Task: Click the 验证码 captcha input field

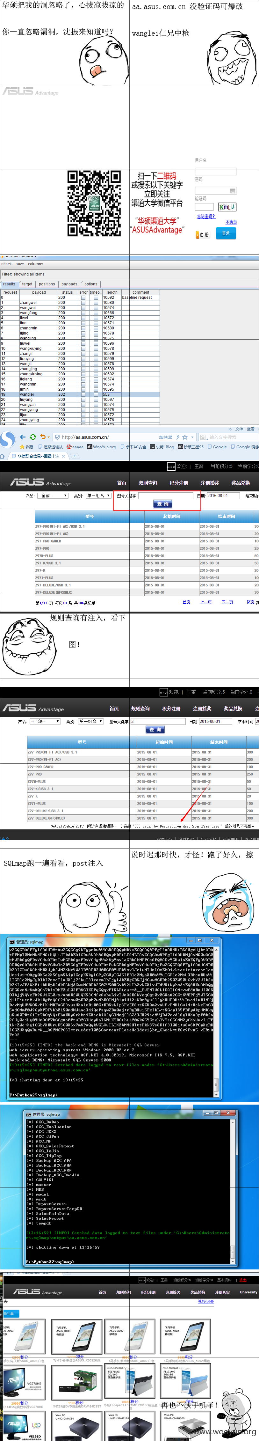Action: [x=204, y=207]
